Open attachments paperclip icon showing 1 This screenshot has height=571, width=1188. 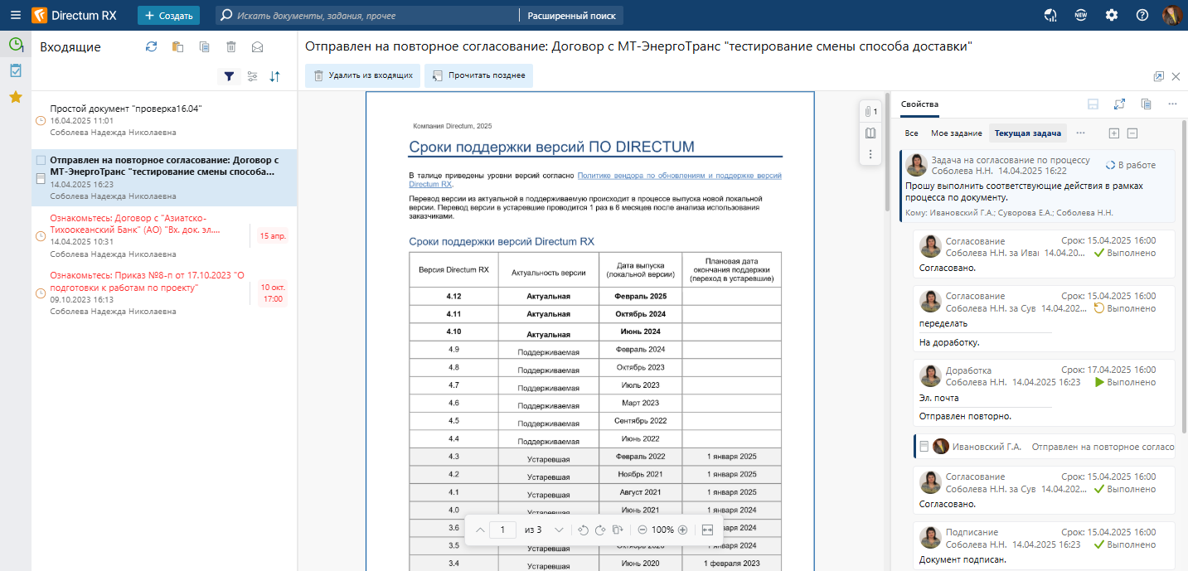[870, 111]
